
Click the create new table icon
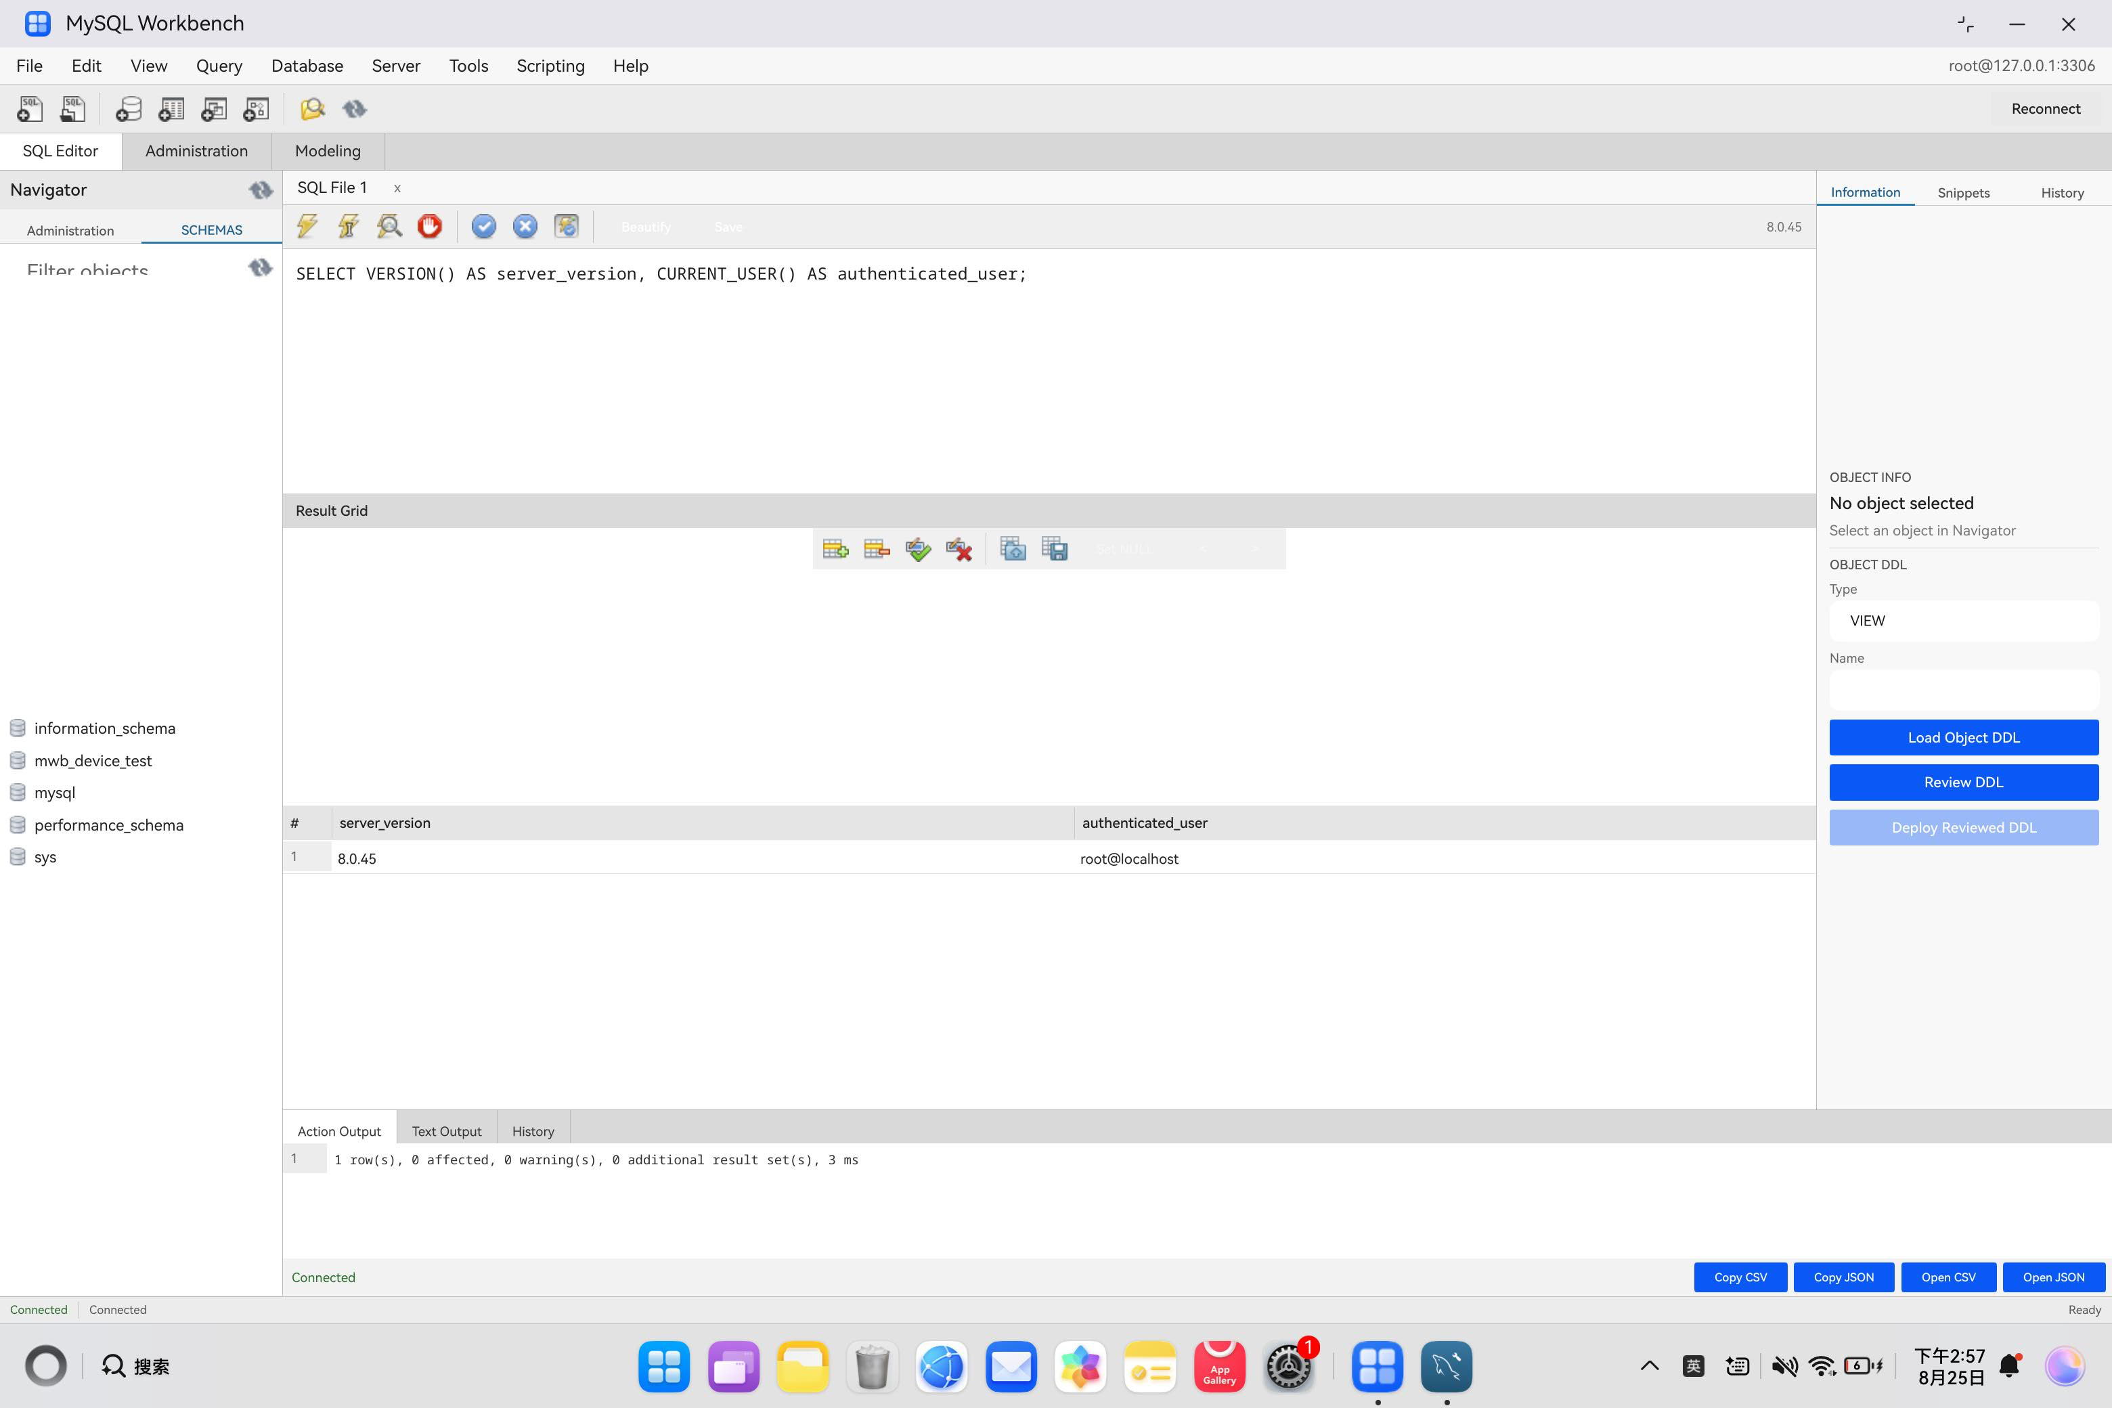tap(171, 109)
